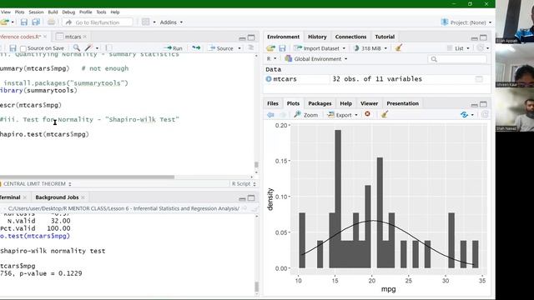Image resolution: width=534 pixels, height=300 pixels.
Task: Open Export plot dropdown
Action: tap(342, 115)
